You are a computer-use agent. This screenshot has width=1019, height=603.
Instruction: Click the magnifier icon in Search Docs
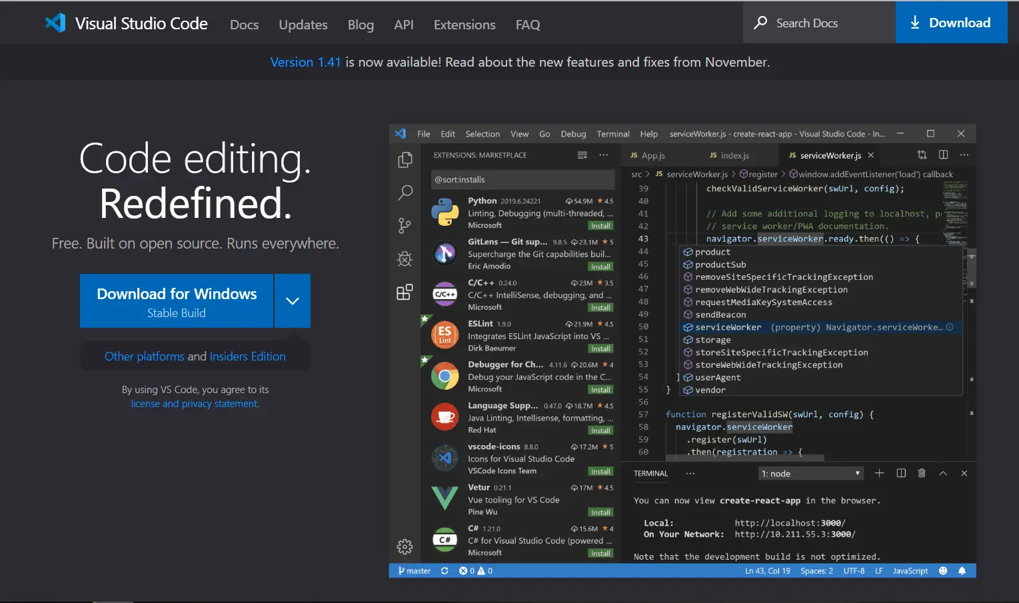pos(760,23)
